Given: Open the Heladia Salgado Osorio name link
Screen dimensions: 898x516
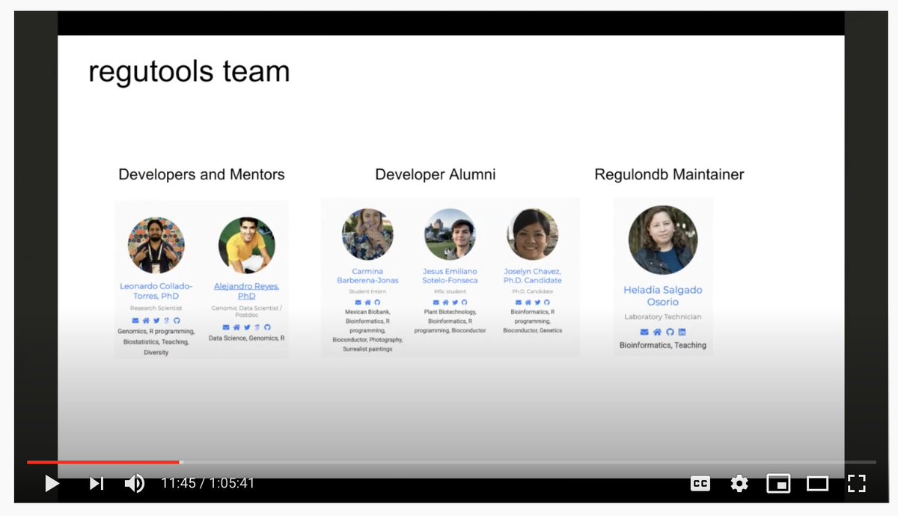Looking at the screenshot, I should coord(663,296).
